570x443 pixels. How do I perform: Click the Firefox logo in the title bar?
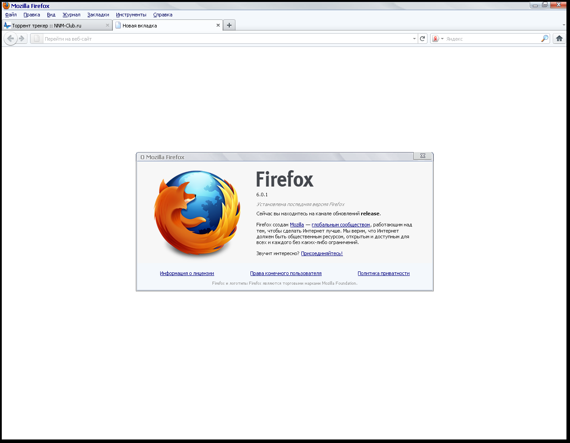6,6
